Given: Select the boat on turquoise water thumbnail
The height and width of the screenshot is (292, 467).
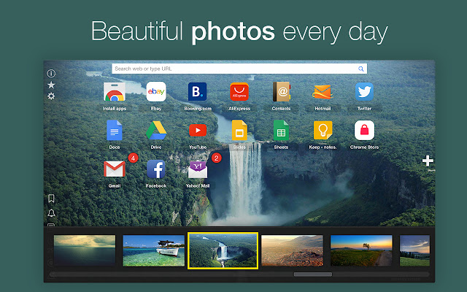Looking at the screenshot, I should (x=154, y=250).
